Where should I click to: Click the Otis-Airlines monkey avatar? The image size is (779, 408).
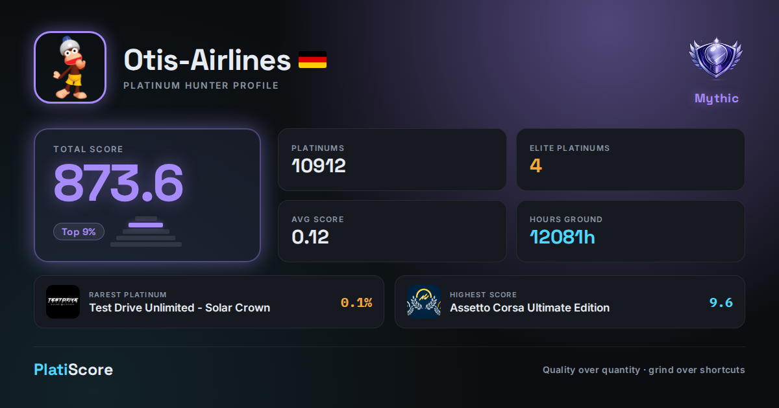point(70,67)
